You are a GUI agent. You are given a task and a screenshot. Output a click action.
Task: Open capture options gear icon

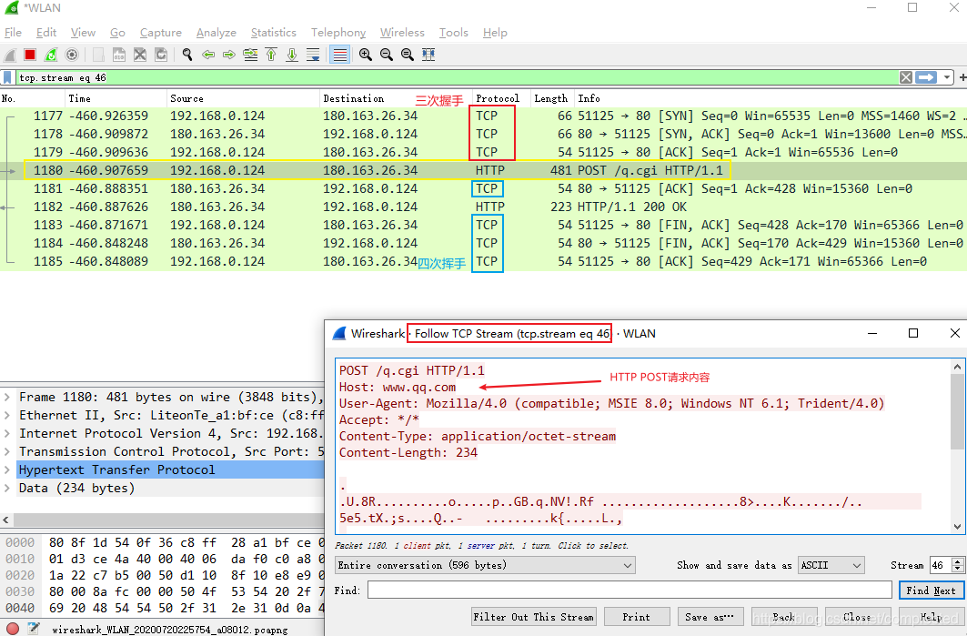pos(72,55)
